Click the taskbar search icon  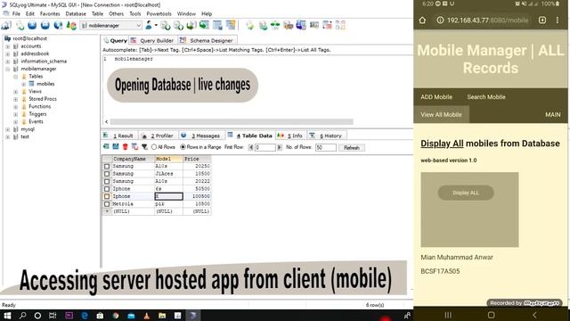[22, 315]
